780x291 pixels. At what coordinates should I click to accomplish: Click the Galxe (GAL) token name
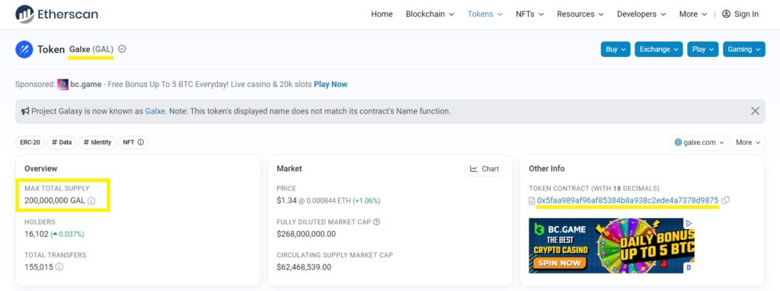[x=91, y=50]
